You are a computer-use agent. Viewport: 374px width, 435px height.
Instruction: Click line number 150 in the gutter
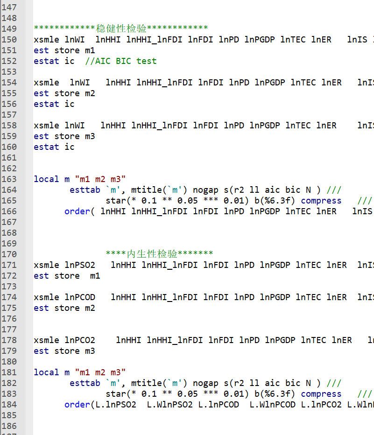click(x=9, y=40)
